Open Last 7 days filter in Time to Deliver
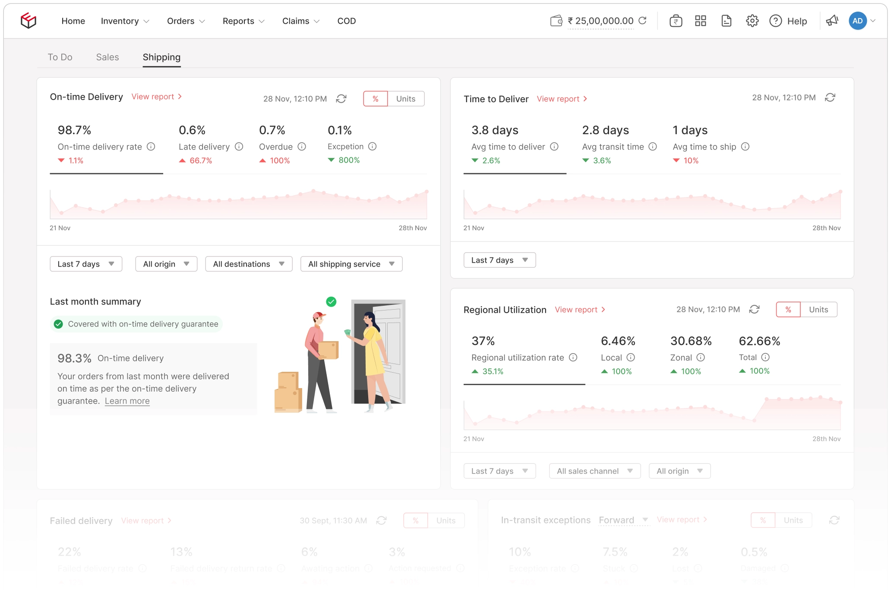 click(499, 260)
